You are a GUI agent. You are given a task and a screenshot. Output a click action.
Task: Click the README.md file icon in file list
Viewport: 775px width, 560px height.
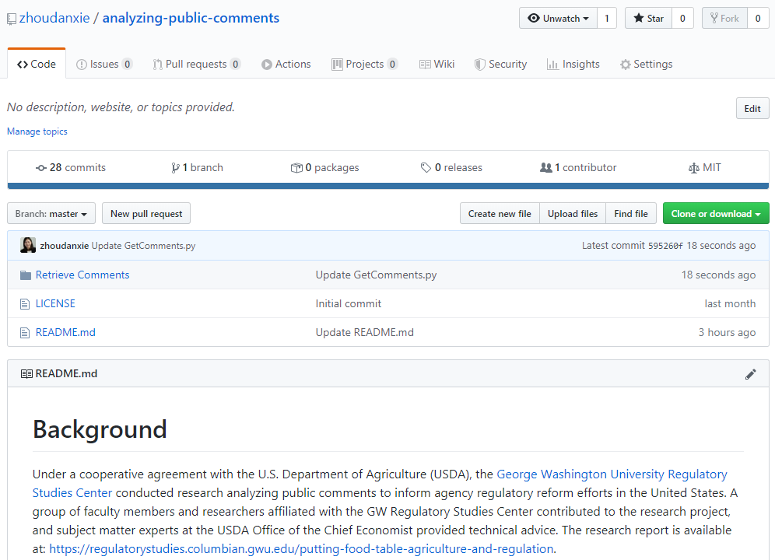click(x=25, y=333)
